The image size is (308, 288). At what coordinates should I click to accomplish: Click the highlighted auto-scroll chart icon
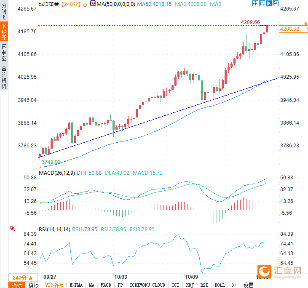[268, 3]
